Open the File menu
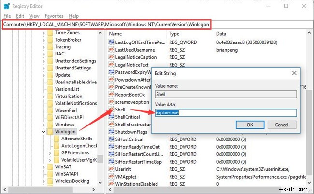The image size is (314, 194). 7,16
